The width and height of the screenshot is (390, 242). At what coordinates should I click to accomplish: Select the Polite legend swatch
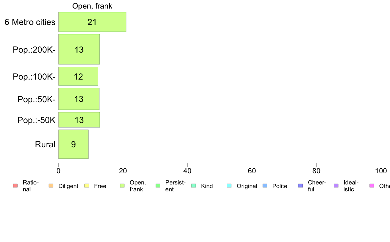pyautogui.click(x=265, y=186)
